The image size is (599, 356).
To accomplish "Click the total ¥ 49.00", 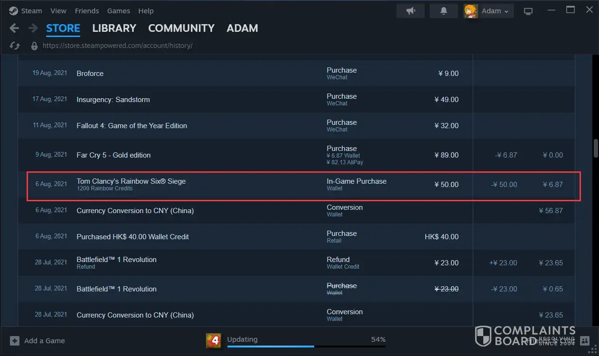I will [x=447, y=100].
